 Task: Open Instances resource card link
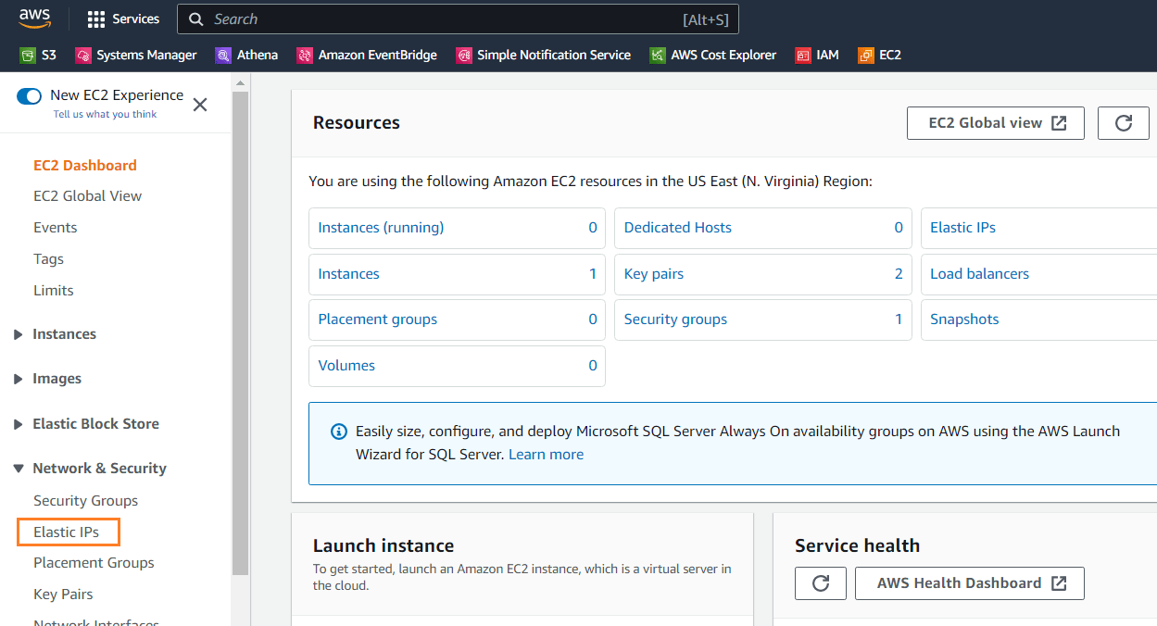(x=349, y=274)
